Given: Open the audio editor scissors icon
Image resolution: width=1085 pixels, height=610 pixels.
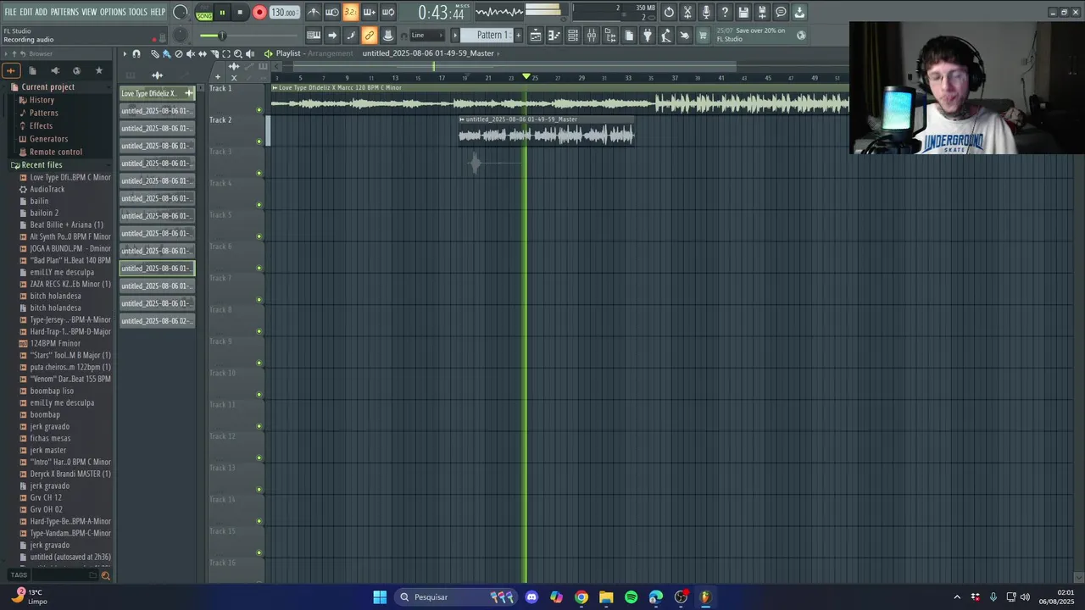Looking at the screenshot, I should pyautogui.click(x=687, y=13).
